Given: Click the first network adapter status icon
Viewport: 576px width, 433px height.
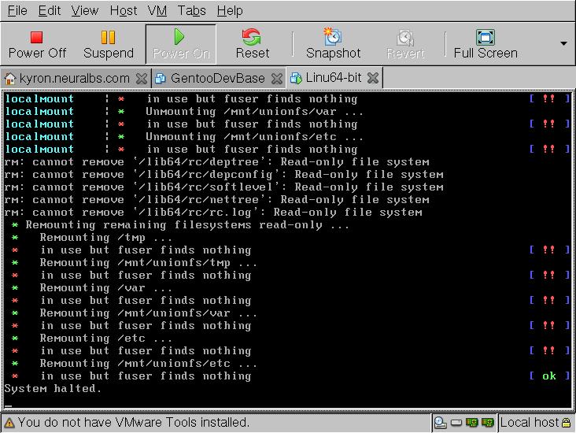Looking at the screenshot, I should (x=473, y=423).
